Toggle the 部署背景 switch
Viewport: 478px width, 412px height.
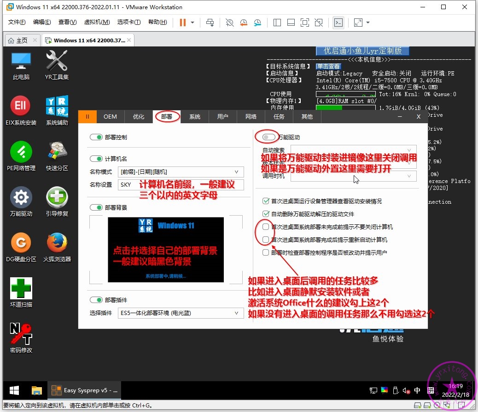click(96, 207)
